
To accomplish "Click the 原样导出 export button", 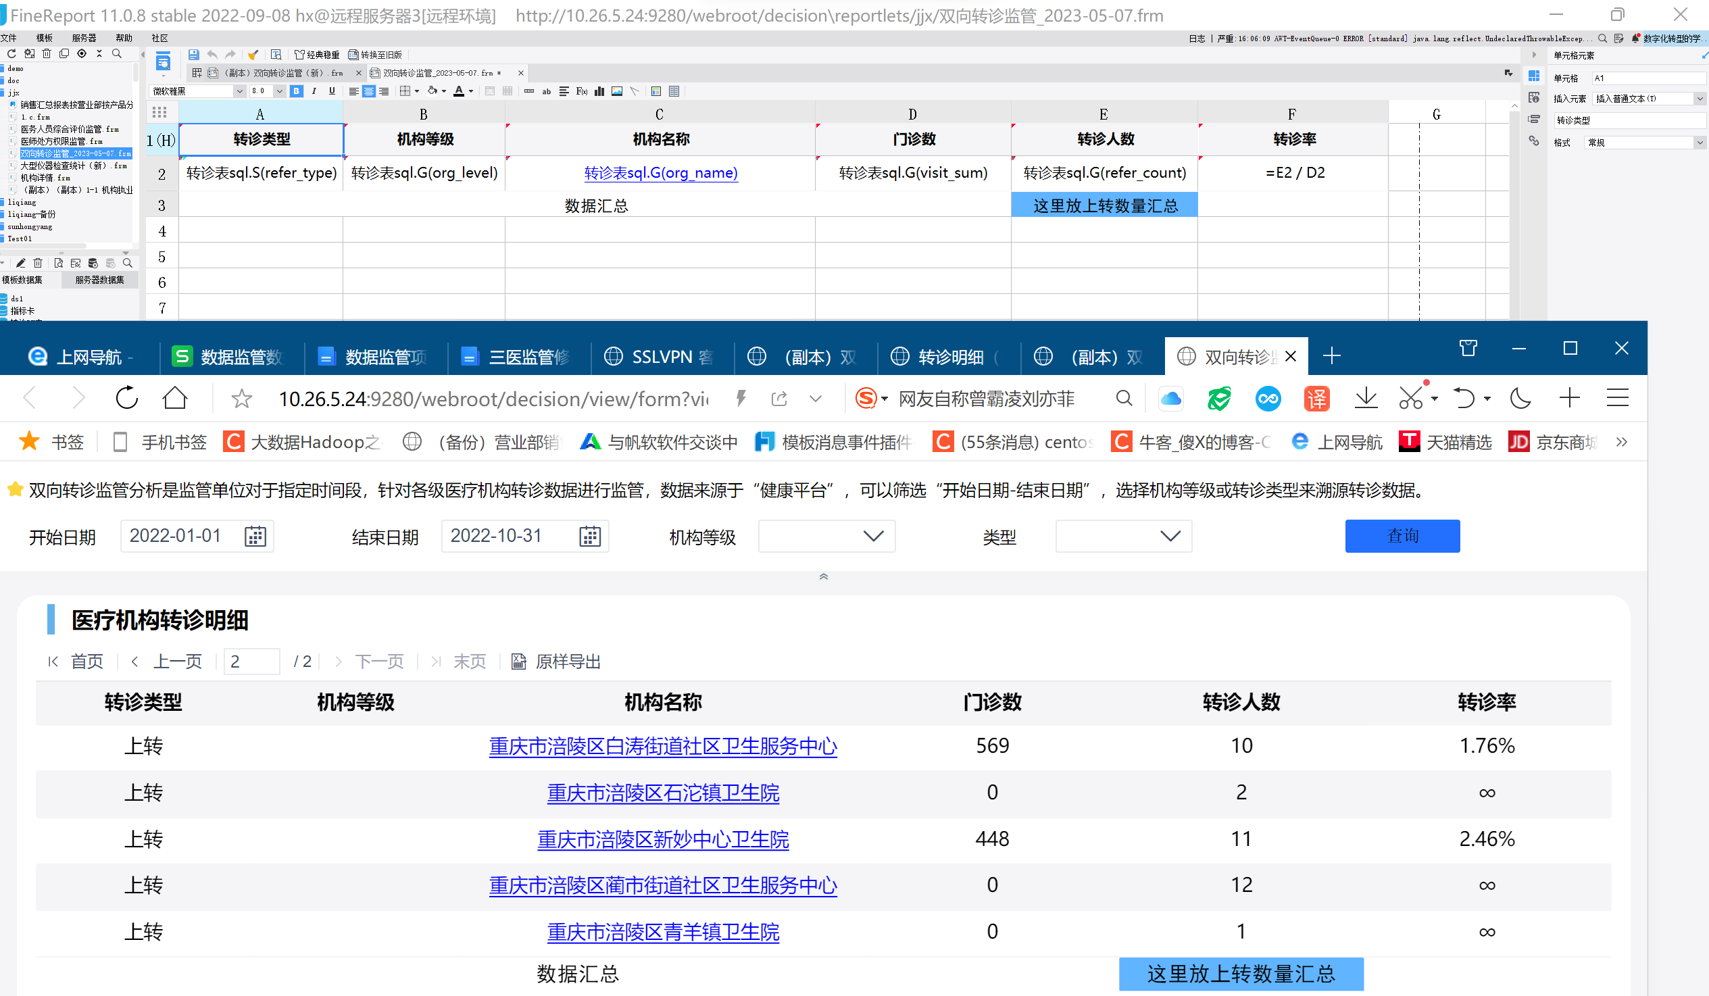I will tap(556, 661).
